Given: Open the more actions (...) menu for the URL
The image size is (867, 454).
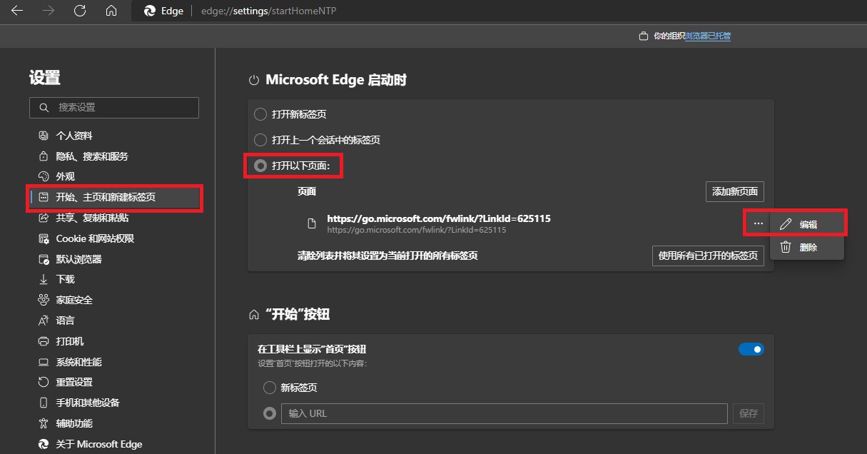Looking at the screenshot, I should pos(758,223).
